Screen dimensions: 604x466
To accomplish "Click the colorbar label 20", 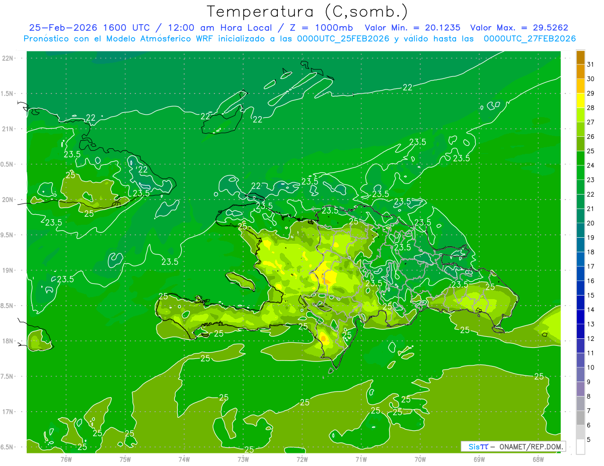I will click(591, 223).
